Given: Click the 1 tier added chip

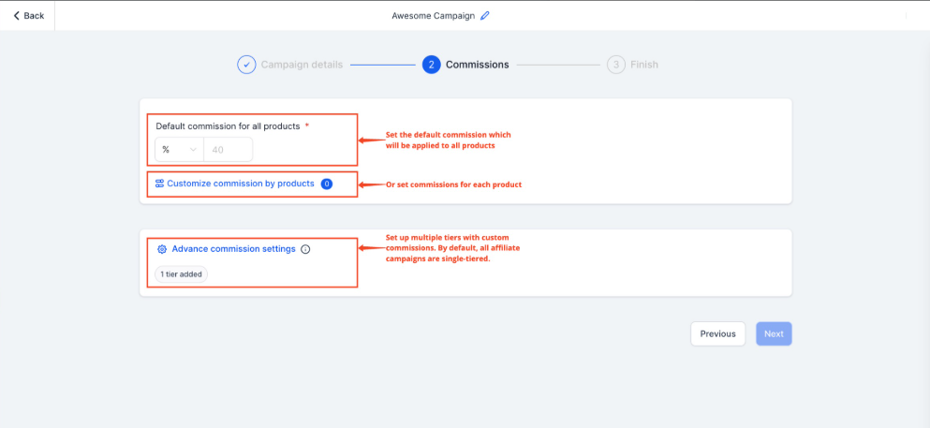Looking at the screenshot, I should click(x=181, y=274).
